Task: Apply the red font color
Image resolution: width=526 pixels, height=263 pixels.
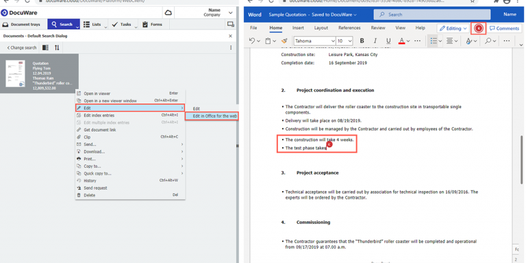Action: coord(401,41)
